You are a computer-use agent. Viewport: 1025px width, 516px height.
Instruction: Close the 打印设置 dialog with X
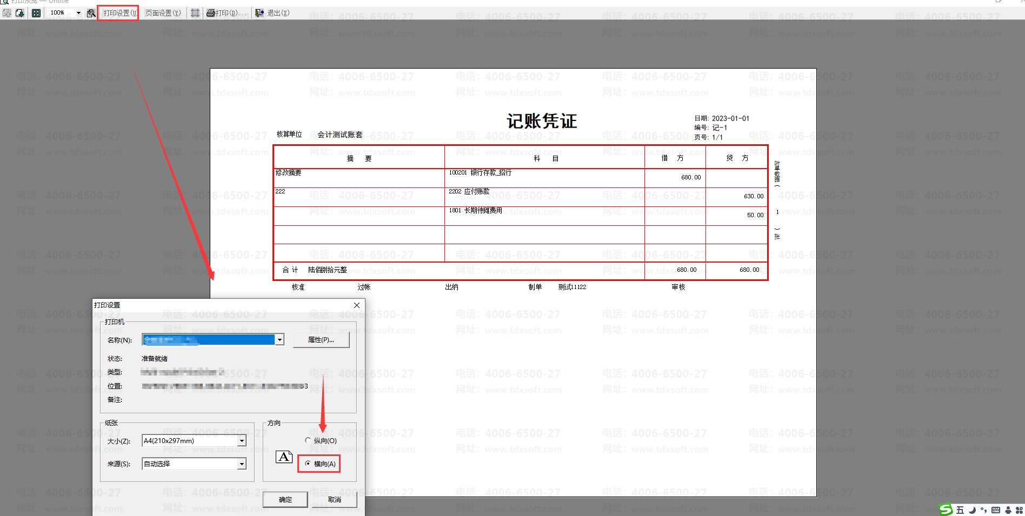pyautogui.click(x=357, y=305)
